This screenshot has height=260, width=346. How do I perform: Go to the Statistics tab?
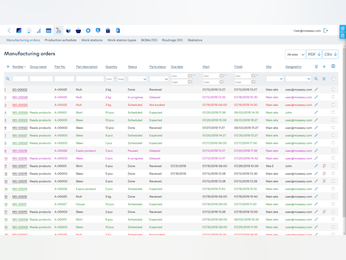click(195, 40)
